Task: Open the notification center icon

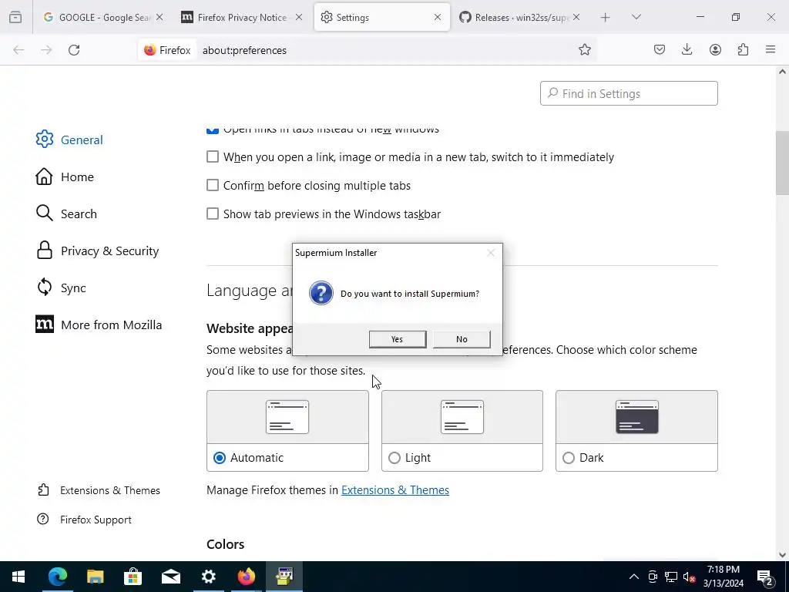Action: click(765, 577)
